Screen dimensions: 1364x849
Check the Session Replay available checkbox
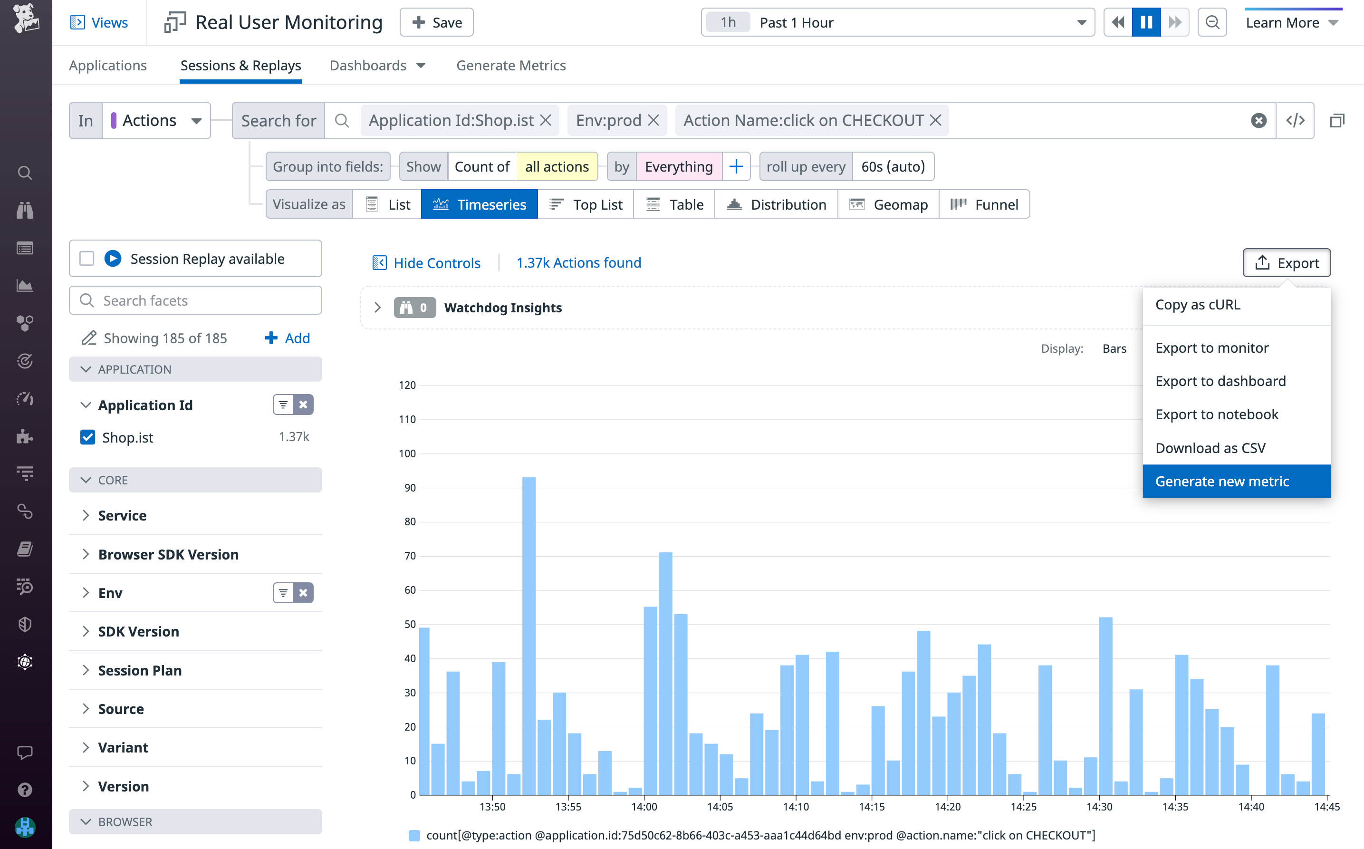tap(87, 258)
